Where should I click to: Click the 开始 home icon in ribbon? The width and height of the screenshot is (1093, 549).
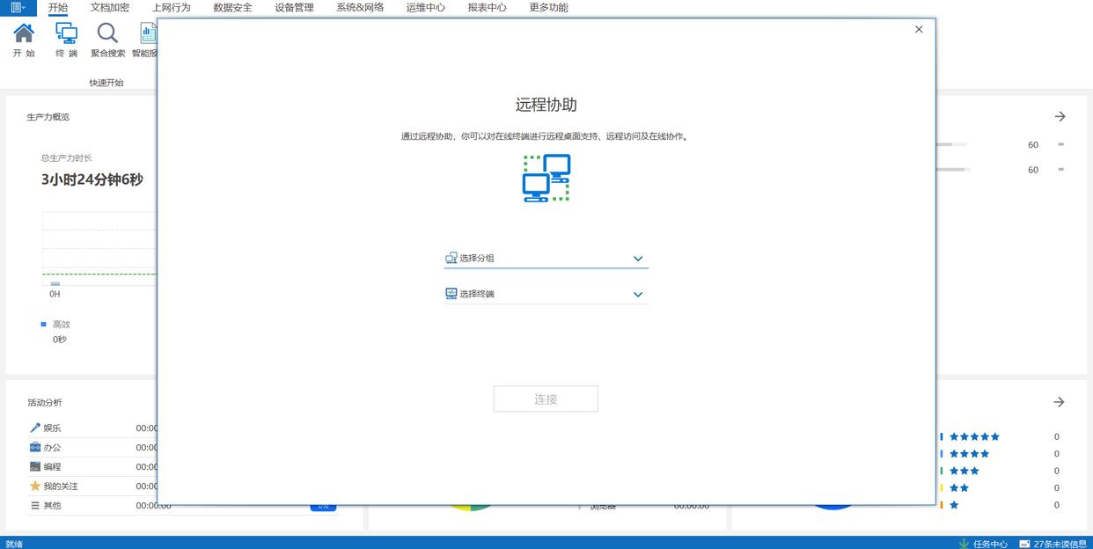coord(24,33)
